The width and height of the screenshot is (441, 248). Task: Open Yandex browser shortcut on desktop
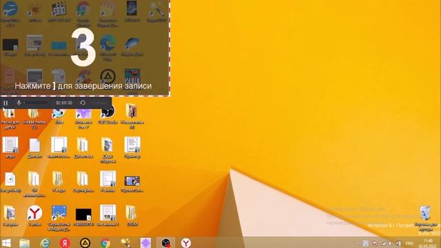click(34, 216)
